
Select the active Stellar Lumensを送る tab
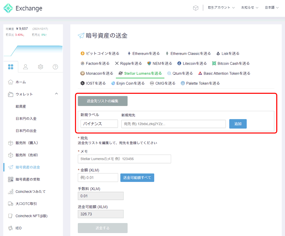(140, 73)
